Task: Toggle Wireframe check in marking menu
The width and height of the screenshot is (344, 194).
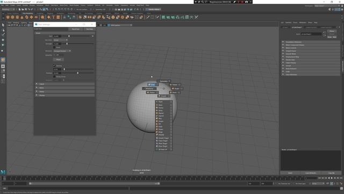Action: pos(149,88)
